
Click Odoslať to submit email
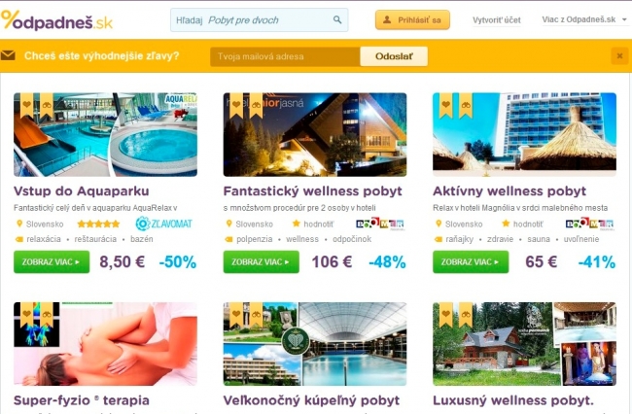pos(394,56)
